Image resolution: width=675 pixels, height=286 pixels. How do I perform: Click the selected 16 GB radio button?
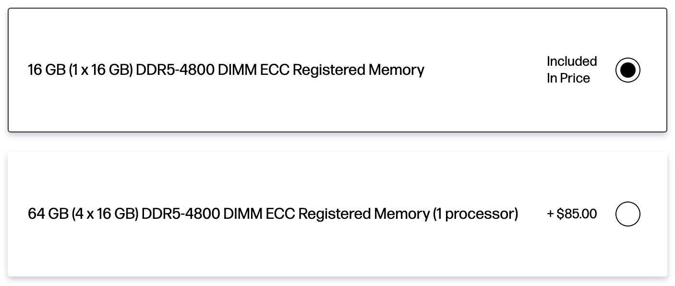click(x=627, y=70)
